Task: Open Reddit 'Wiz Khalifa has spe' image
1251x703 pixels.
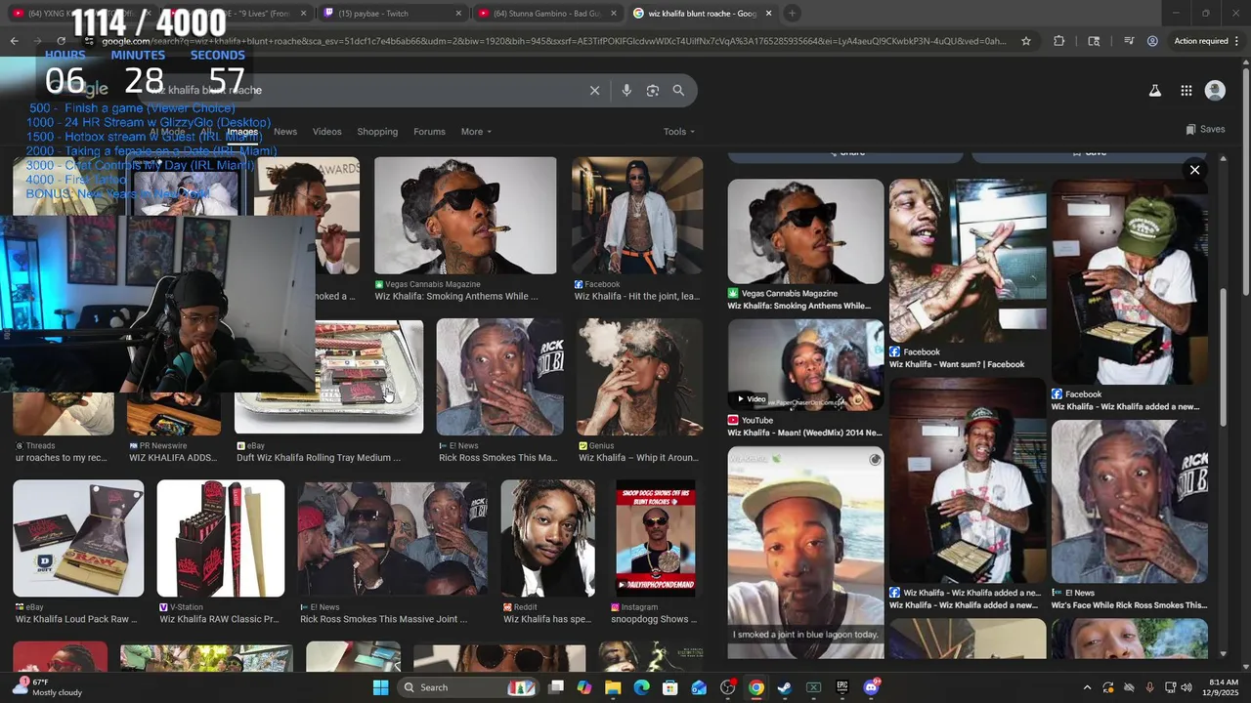Action: tap(547, 538)
